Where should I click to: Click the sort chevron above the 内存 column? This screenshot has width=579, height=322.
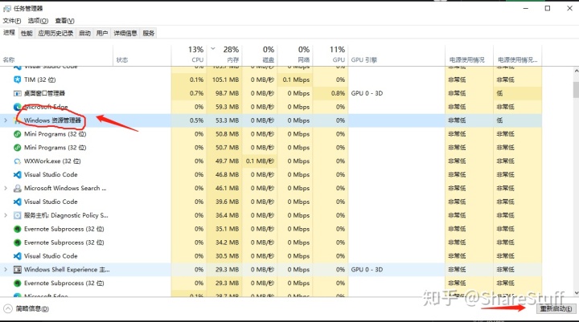[213, 49]
